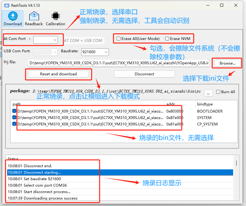Click the package path text
The width and height of the screenshot is (246, 206).
(117, 91)
